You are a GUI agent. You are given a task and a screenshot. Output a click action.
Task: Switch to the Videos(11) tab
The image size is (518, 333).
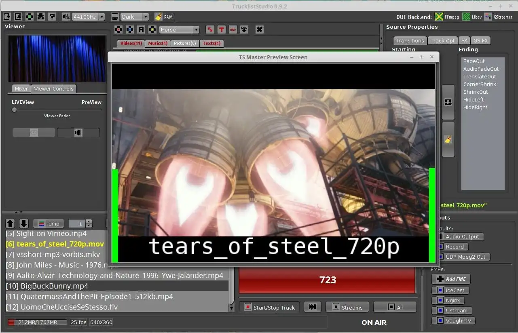(131, 43)
